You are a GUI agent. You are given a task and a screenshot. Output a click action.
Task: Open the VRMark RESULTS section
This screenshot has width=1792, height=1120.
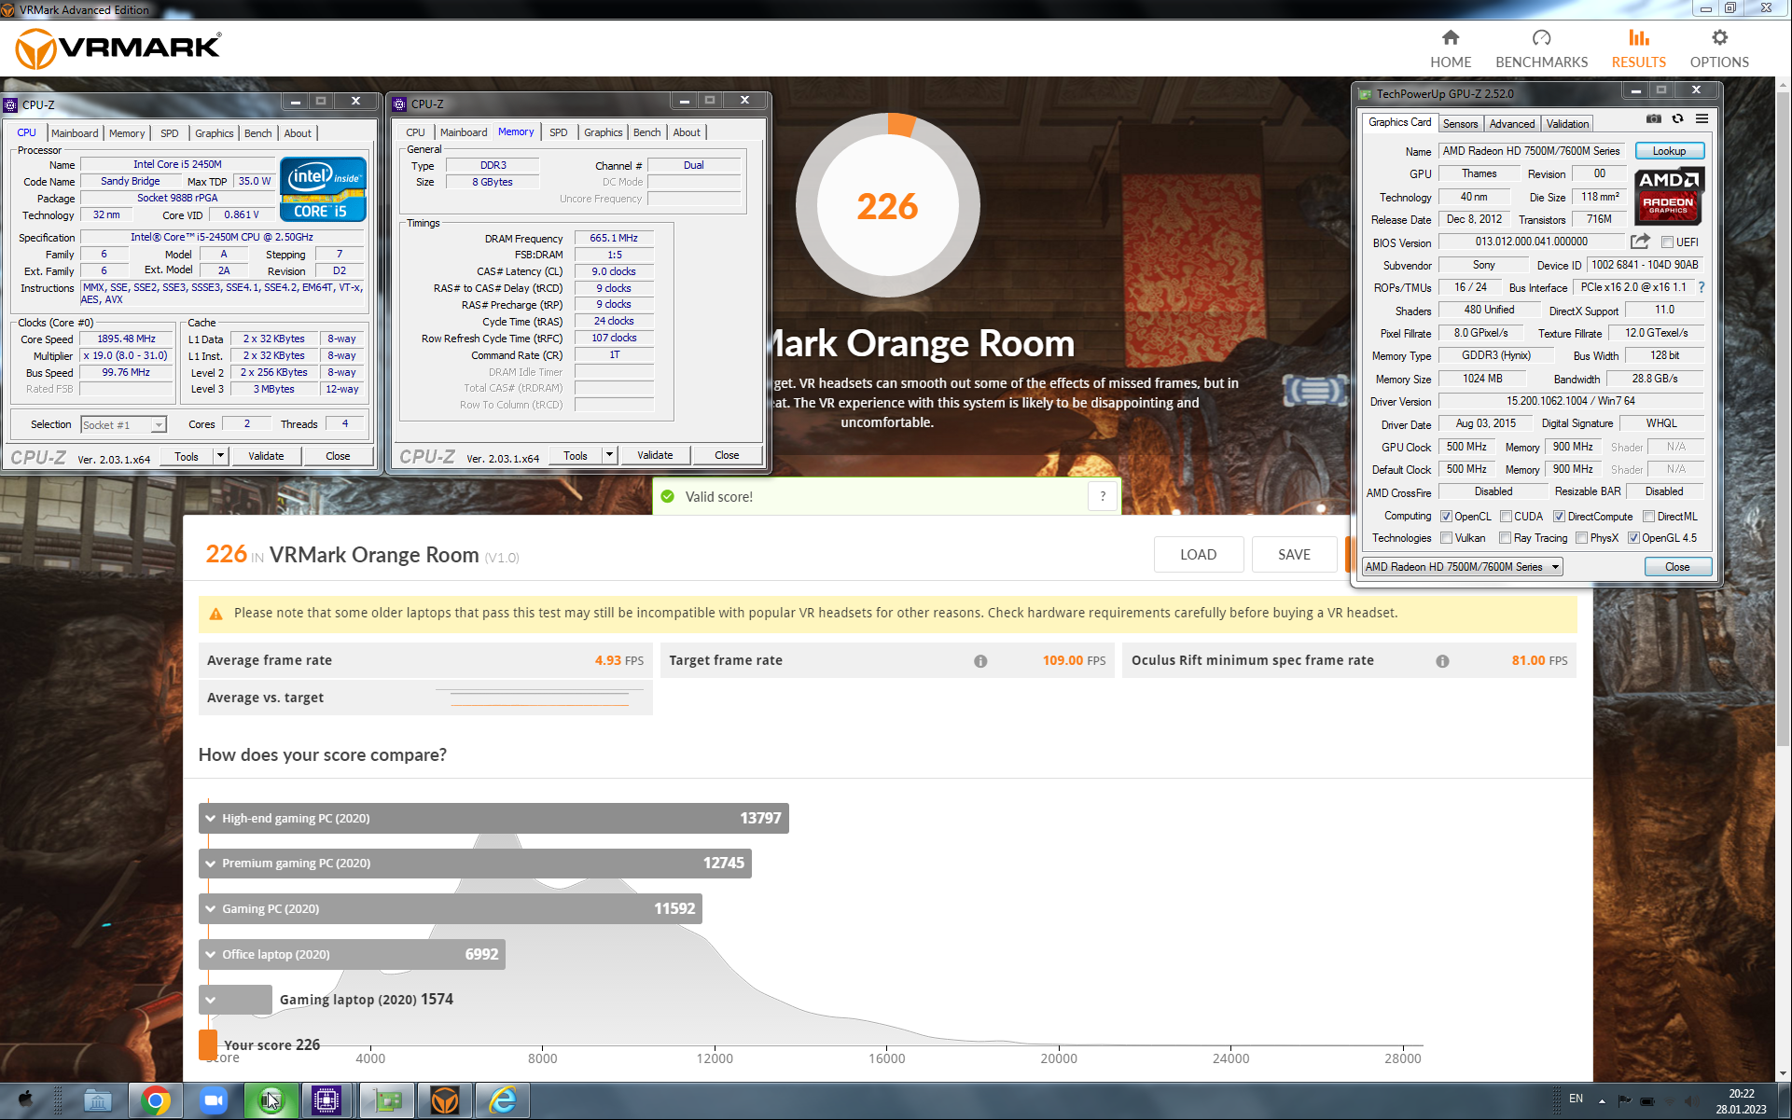click(x=1638, y=48)
